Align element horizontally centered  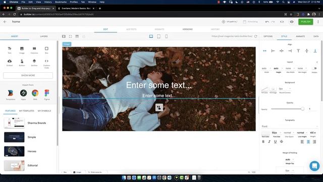[282, 51]
